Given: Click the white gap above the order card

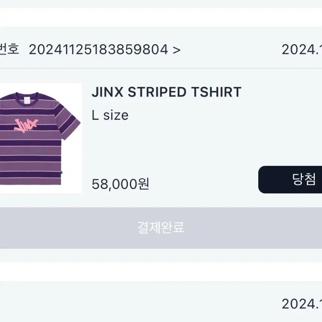Looking at the screenshot, I should pyautogui.click(x=161, y=17).
